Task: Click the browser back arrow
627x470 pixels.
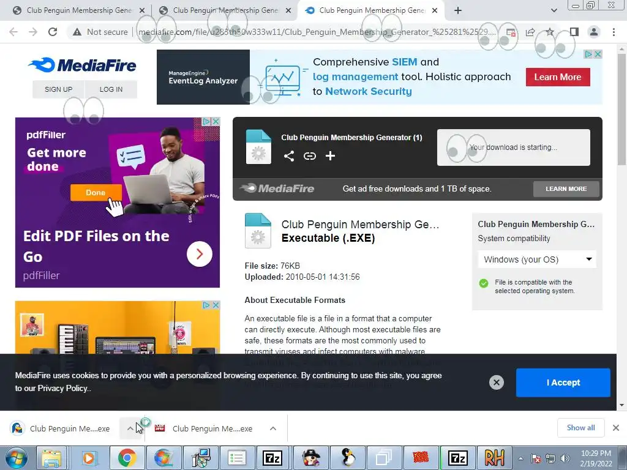Action: point(13,32)
